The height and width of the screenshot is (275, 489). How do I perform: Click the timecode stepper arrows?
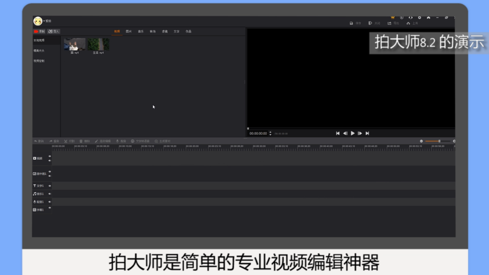(x=271, y=134)
